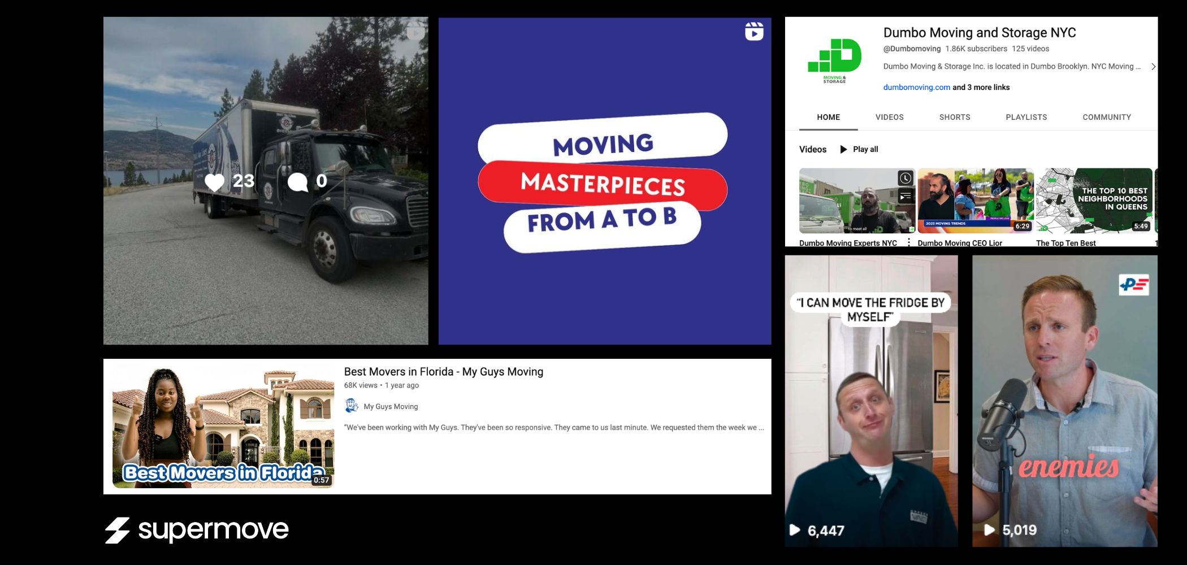Click the Dumbo Moving Experts NYC video title
The height and width of the screenshot is (565, 1187).
pyautogui.click(x=848, y=243)
